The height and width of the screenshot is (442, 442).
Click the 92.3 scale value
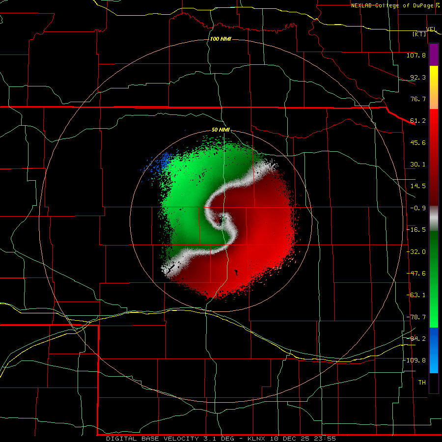tap(418, 77)
